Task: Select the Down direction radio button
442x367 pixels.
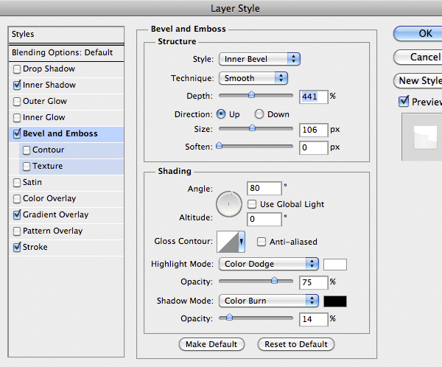Action: [x=259, y=114]
